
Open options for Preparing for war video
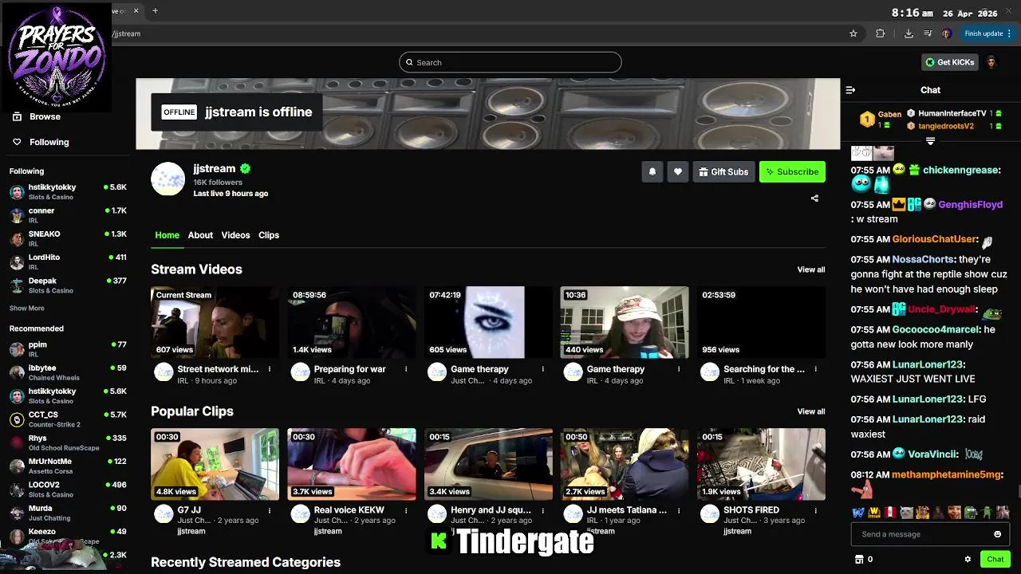click(x=406, y=369)
